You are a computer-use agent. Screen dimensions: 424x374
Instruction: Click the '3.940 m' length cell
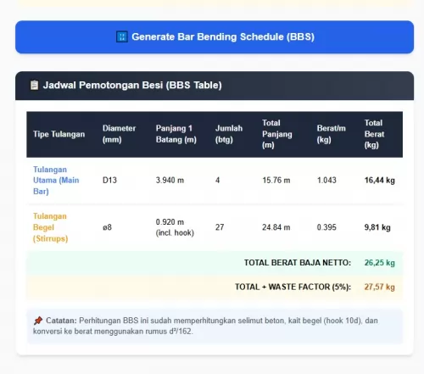[x=170, y=181]
